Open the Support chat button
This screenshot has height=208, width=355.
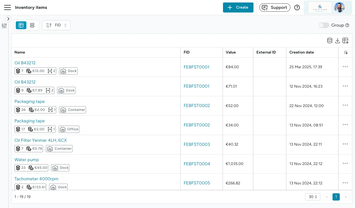(x=275, y=7)
